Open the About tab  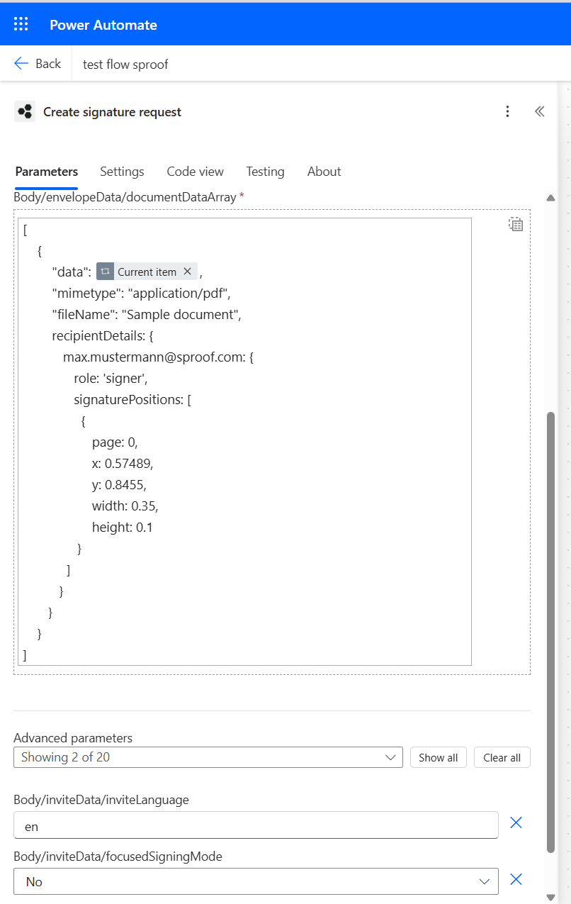tap(324, 172)
